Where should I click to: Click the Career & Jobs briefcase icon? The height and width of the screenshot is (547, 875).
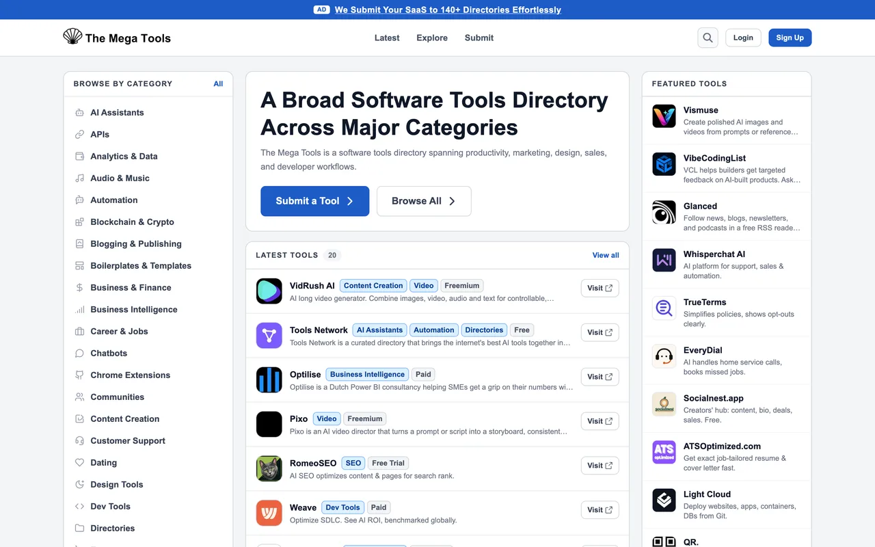pyautogui.click(x=79, y=332)
